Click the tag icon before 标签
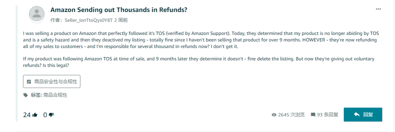The image size is (395, 132). (x=26, y=95)
